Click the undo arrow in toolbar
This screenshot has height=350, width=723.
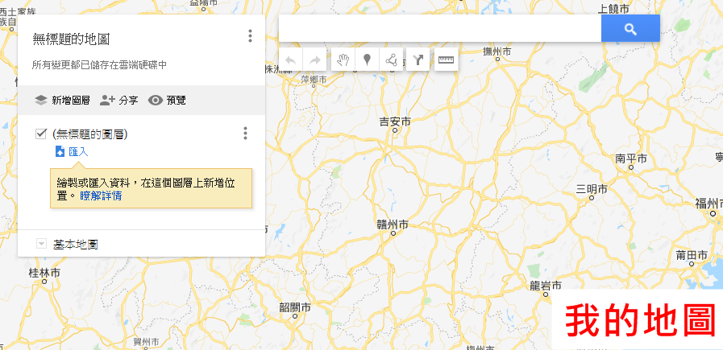[x=290, y=60]
